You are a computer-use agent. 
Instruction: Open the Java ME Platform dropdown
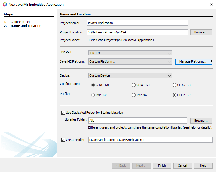click(130, 61)
